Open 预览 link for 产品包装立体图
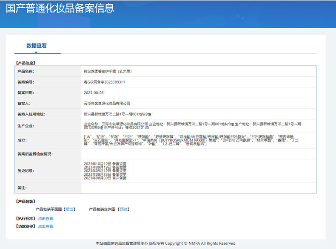336x249 pixels. (124, 209)
